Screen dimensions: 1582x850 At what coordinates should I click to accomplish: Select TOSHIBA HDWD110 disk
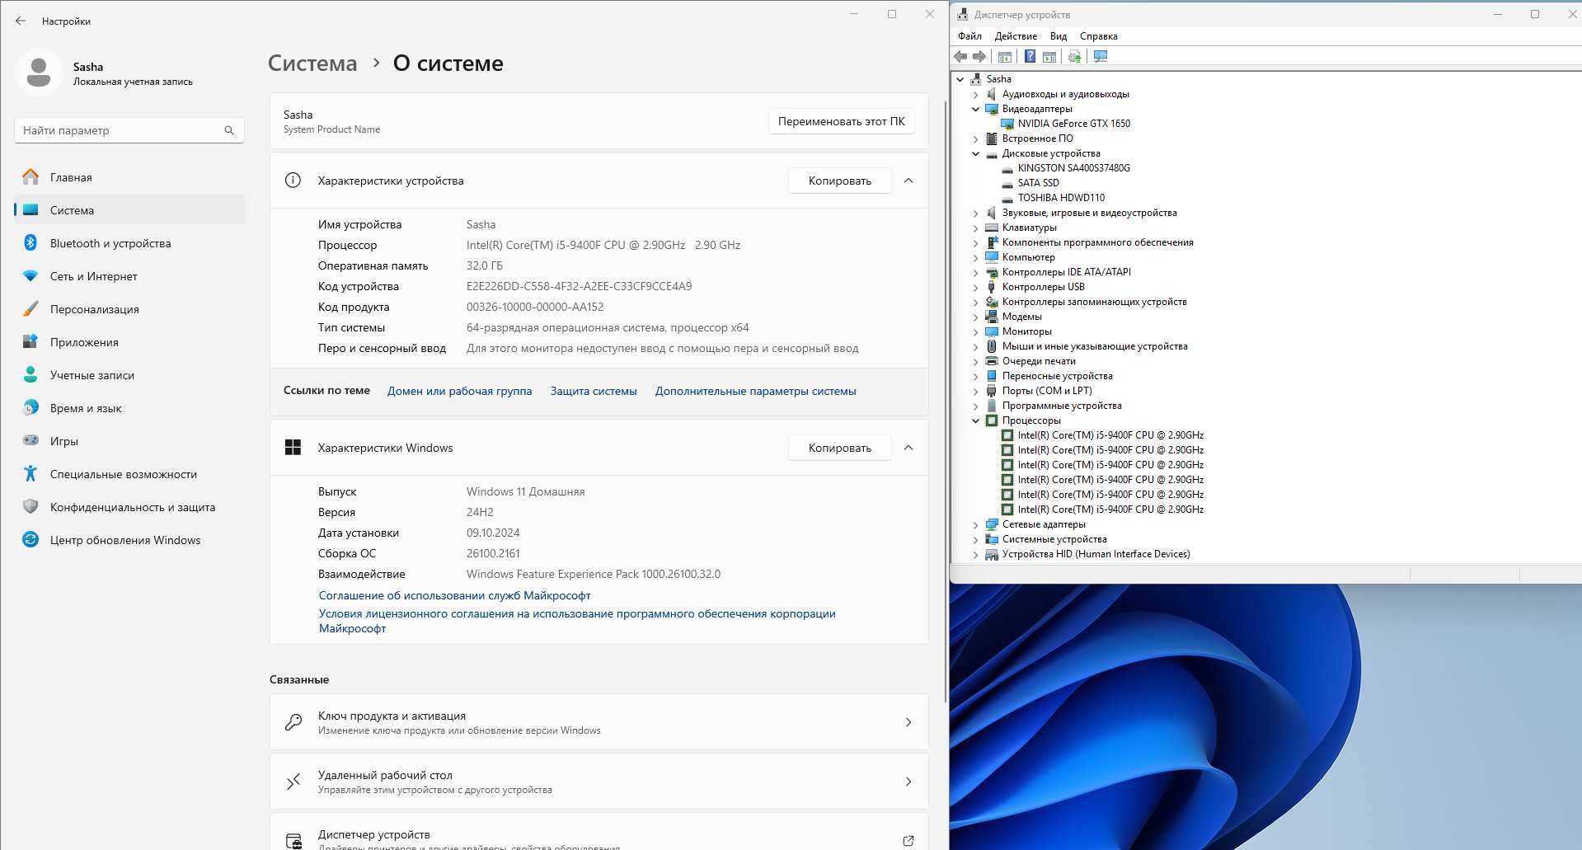tap(1061, 198)
